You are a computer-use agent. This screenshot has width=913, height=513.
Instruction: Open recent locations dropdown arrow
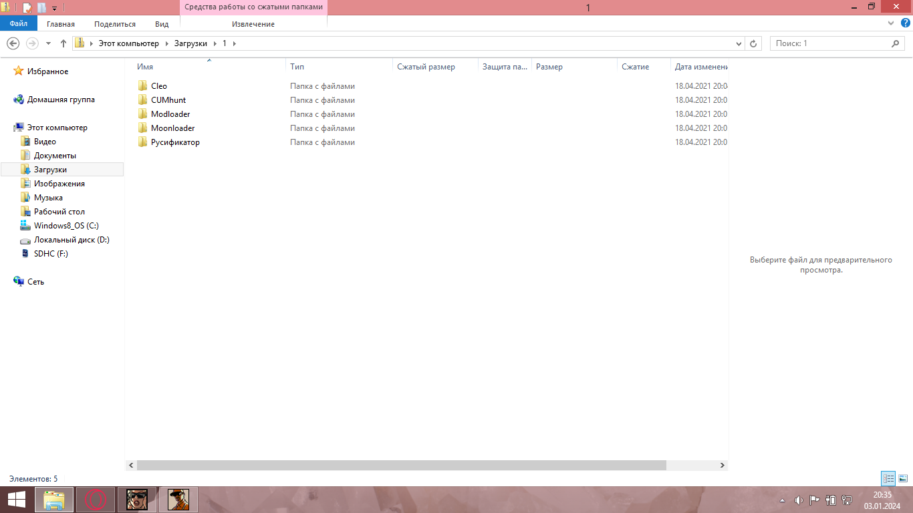click(x=48, y=43)
